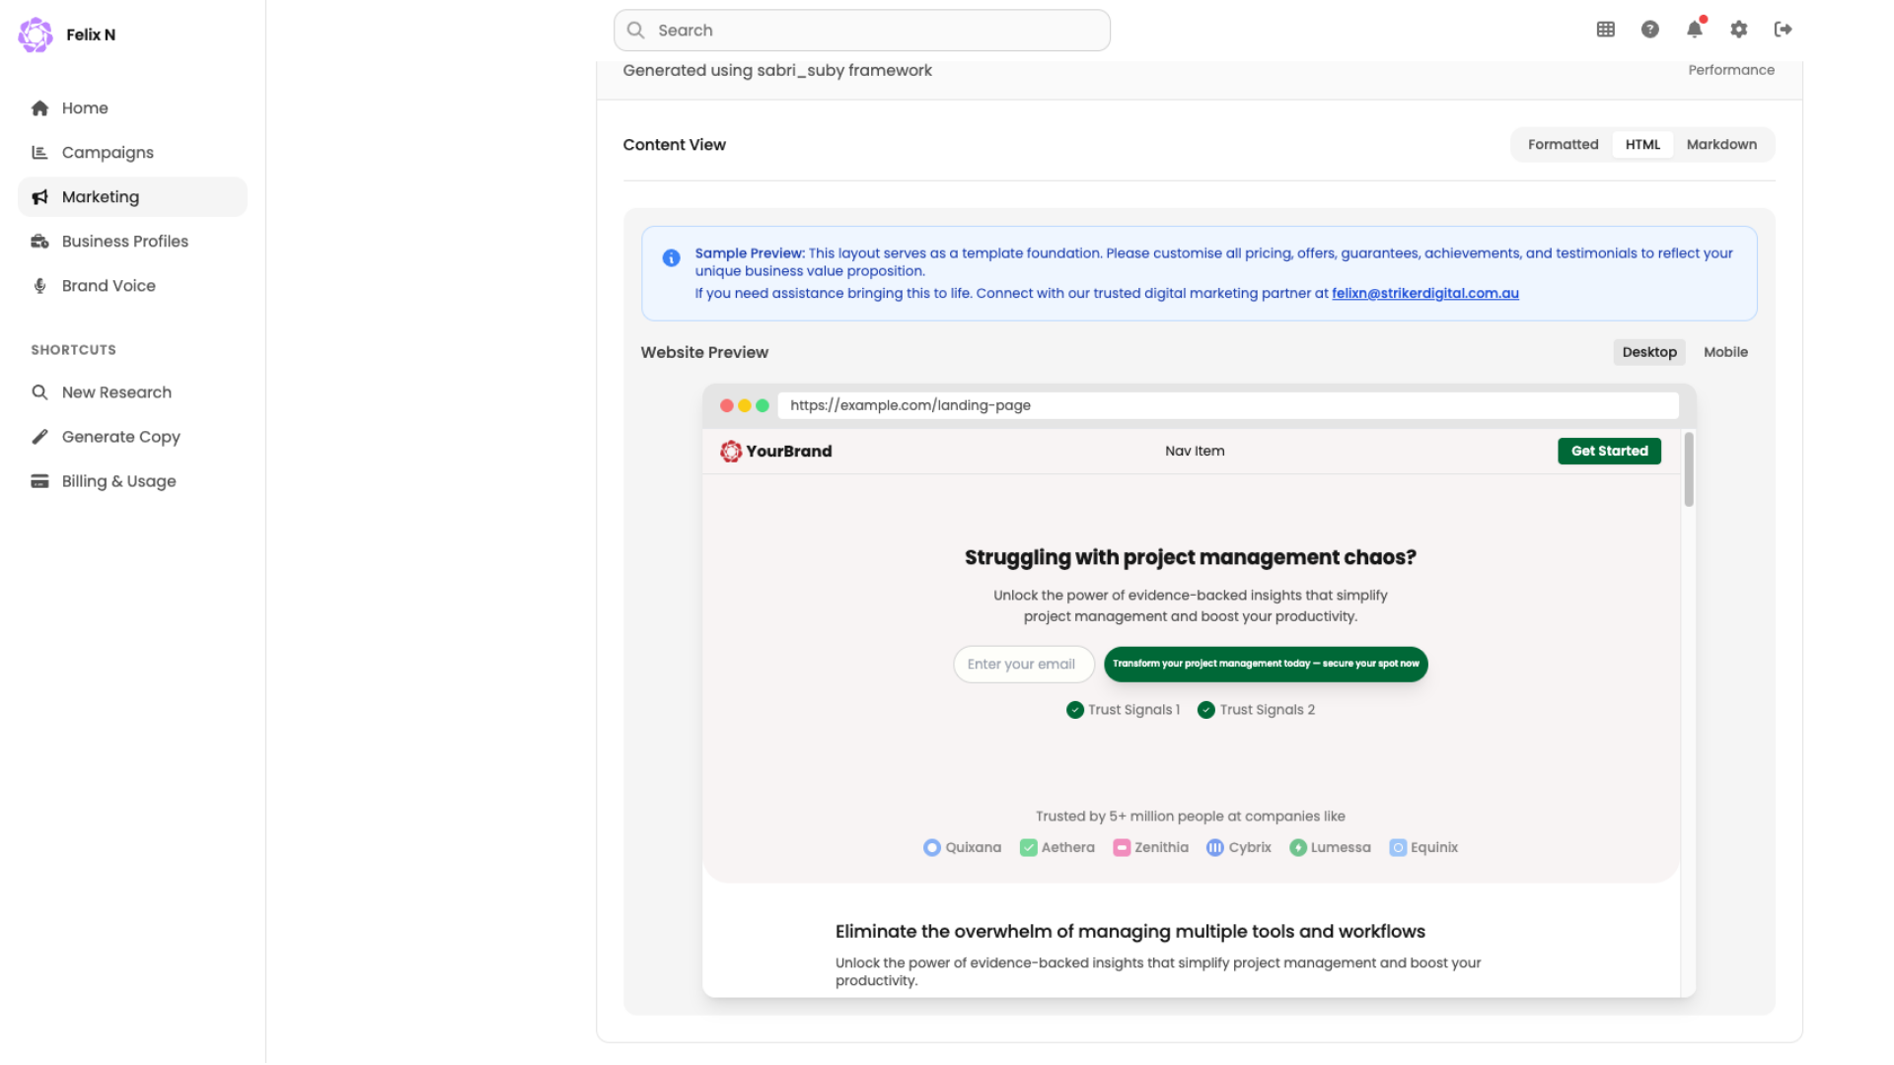
Task: Click the logout arrow icon
Action: click(x=1783, y=30)
